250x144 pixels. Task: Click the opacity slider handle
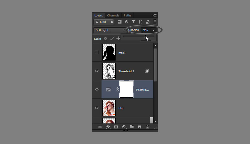pos(145,37)
